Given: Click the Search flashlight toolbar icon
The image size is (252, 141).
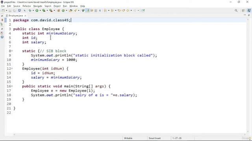Looking at the screenshot, I should point(75,11).
